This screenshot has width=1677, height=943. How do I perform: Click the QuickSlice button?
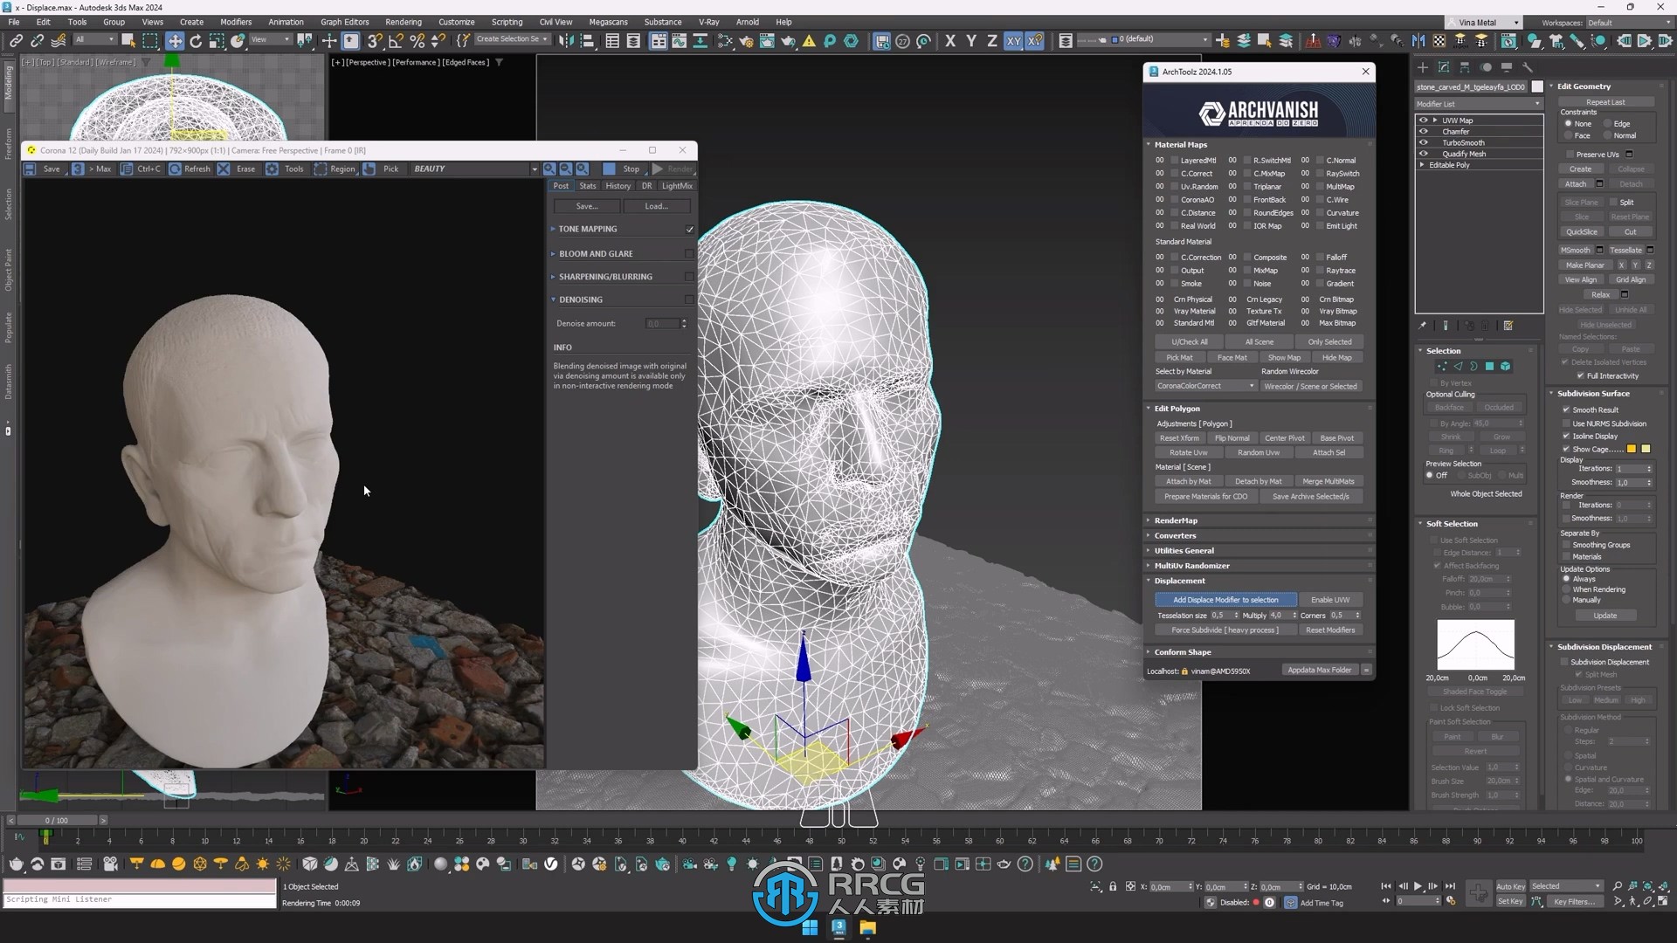click(x=1581, y=232)
